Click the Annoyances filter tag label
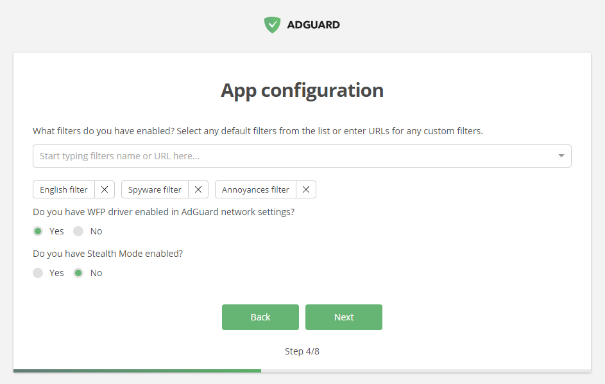Viewport: 605px width, 384px height. coord(255,189)
